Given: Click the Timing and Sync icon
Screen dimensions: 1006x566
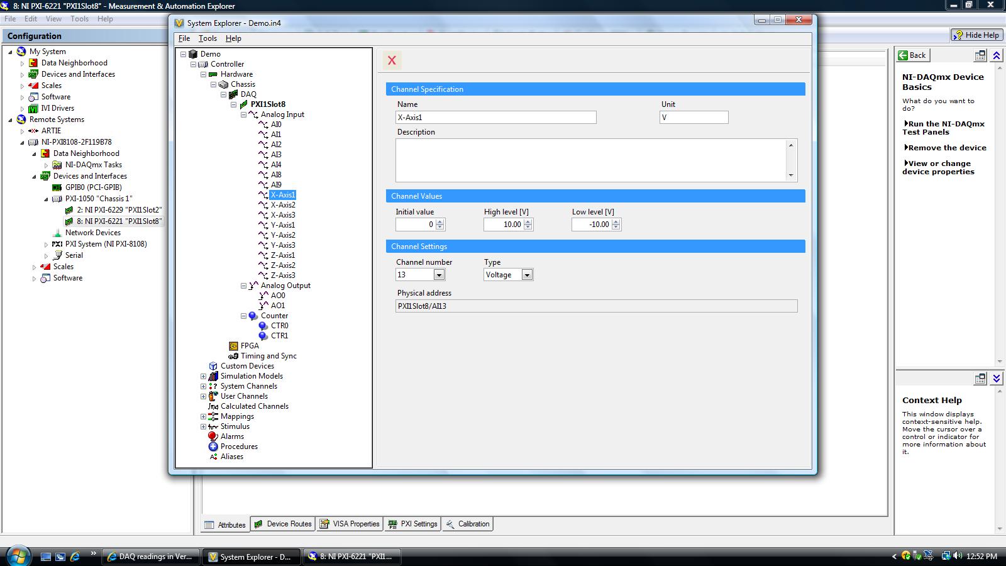Looking at the screenshot, I should pyautogui.click(x=233, y=356).
